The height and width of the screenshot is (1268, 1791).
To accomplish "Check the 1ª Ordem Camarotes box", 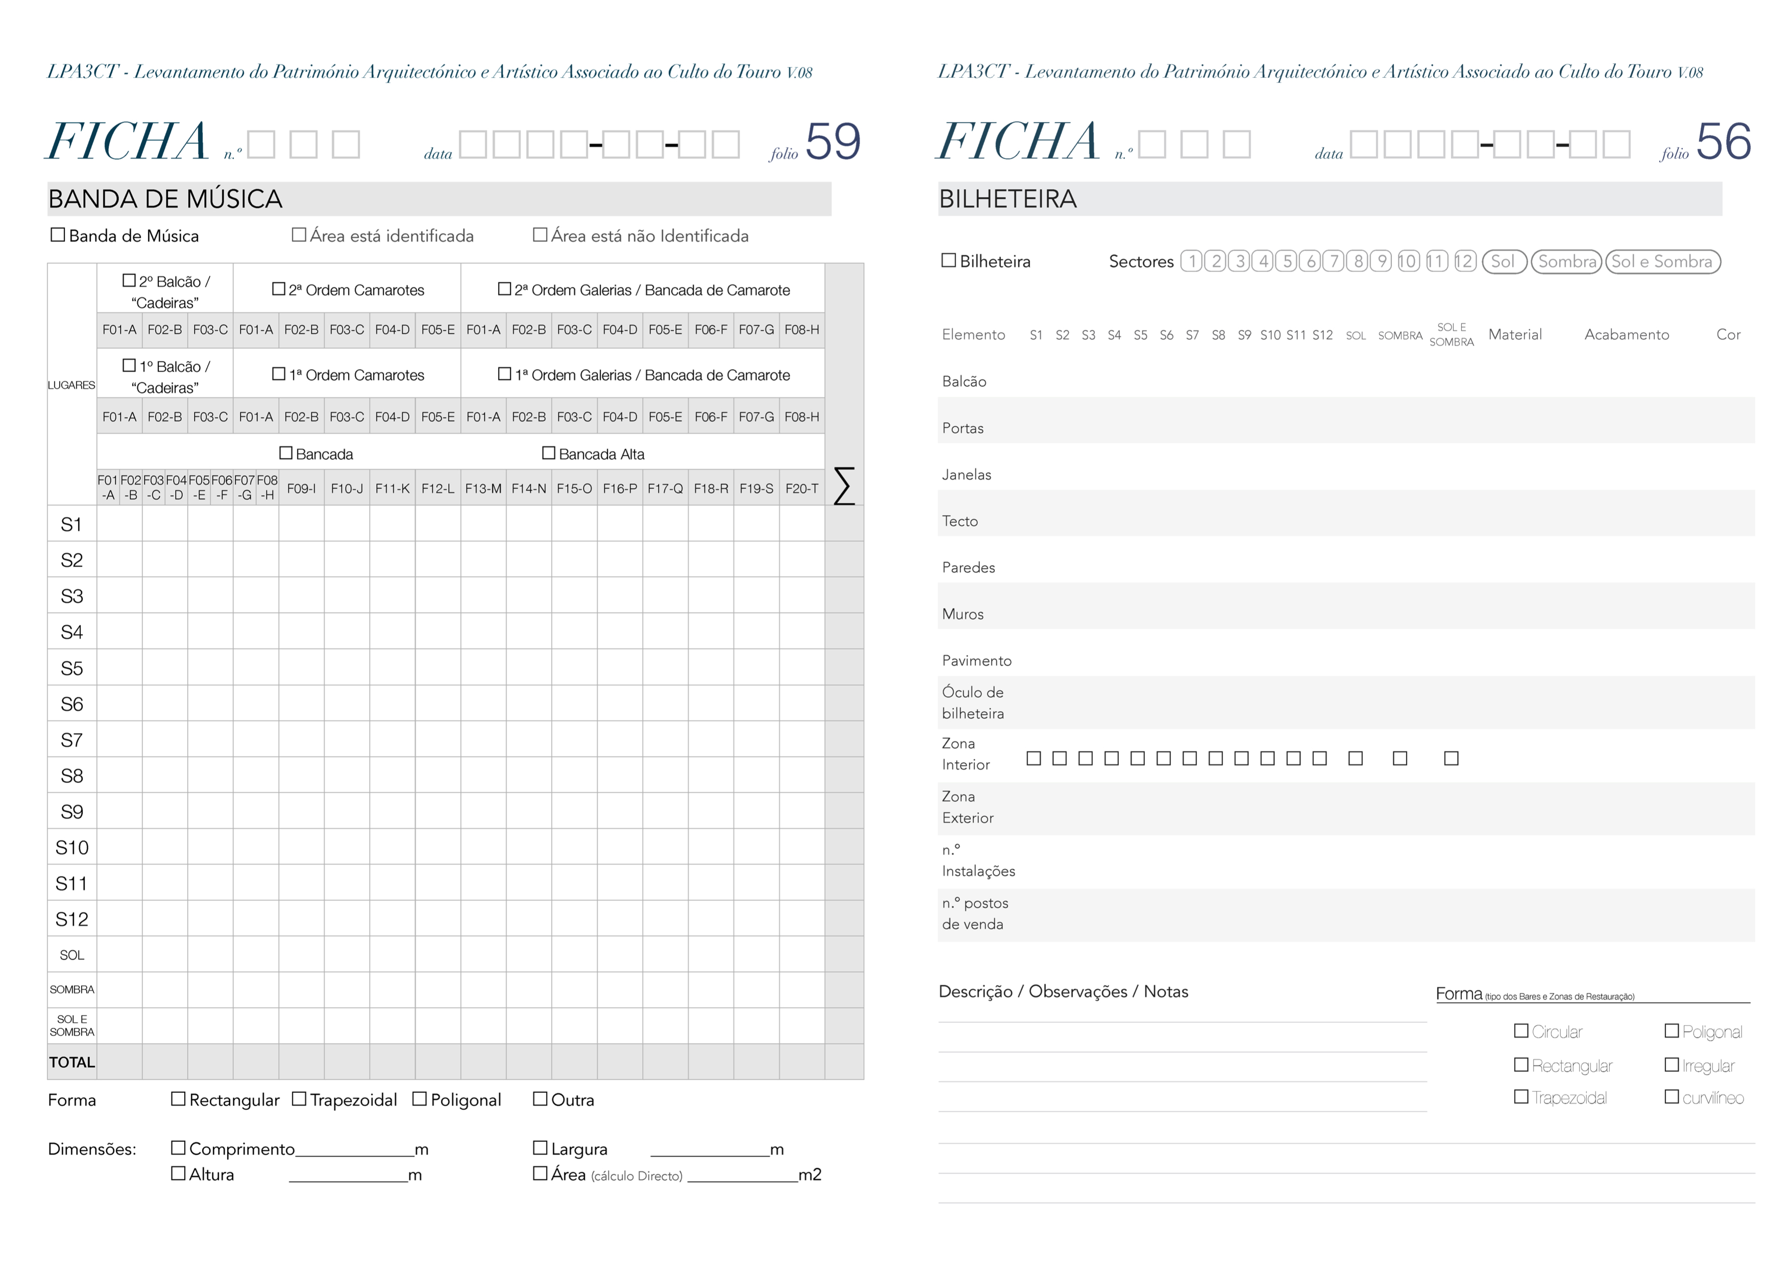I will (278, 373).
